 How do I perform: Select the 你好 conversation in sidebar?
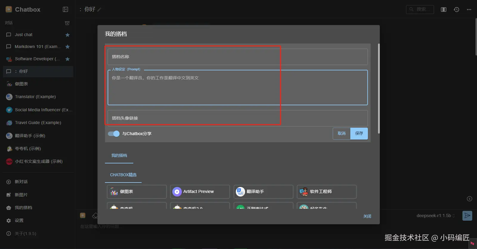pos(38,71)
